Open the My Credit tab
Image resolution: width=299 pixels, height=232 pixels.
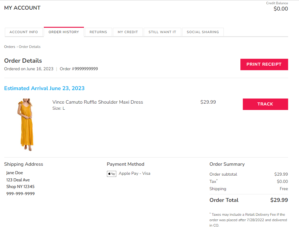(x=128, y=32)
